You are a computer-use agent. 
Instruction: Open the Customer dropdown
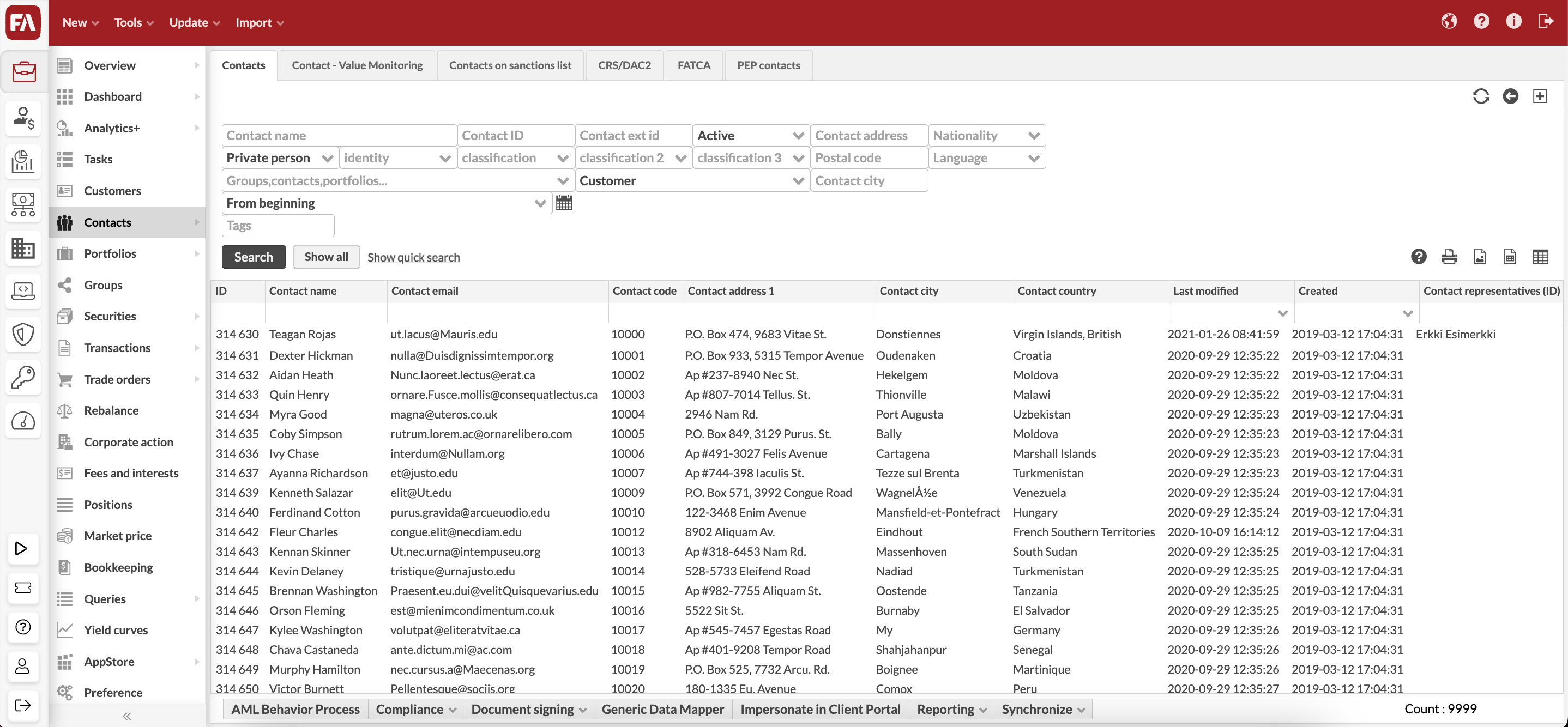point(692,180)
